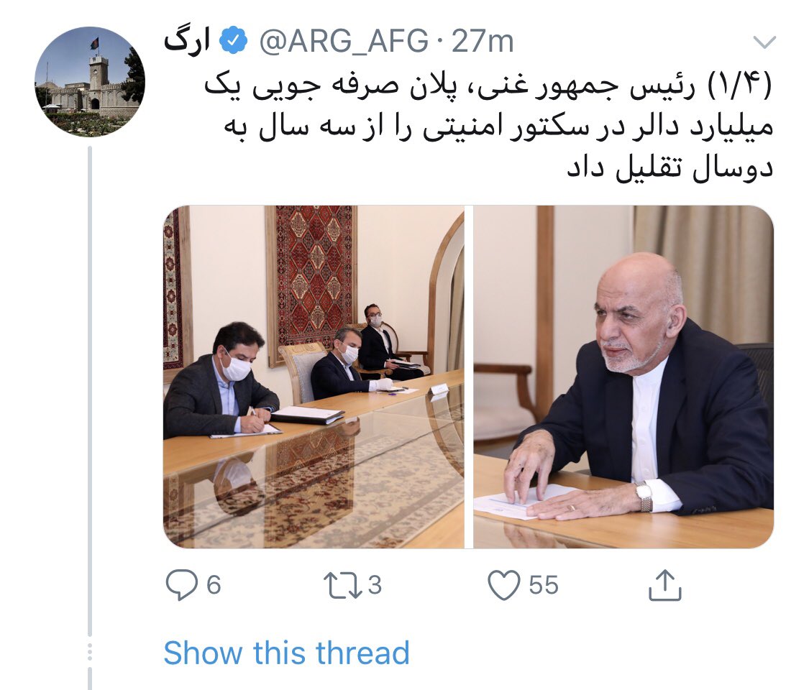This screenshot has height=690, width=809.
Task: Click the reply speech bubble icon
Action: (181, 585)
